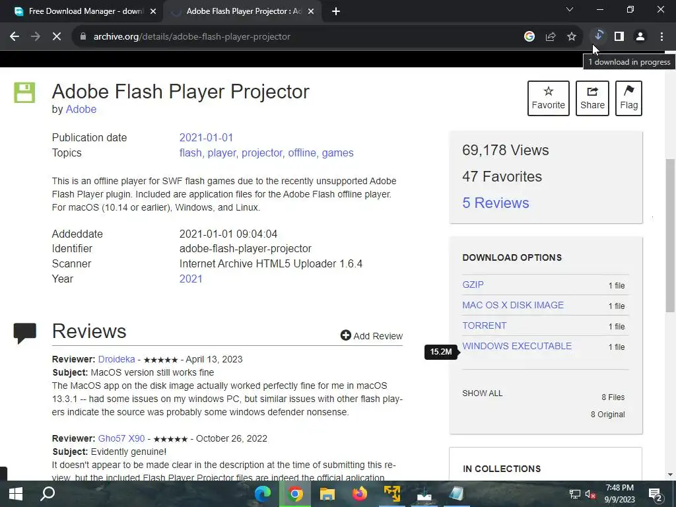Switch to Chrome in the taskbar
This screenshot has height=507, width=676.
point(295,494)
